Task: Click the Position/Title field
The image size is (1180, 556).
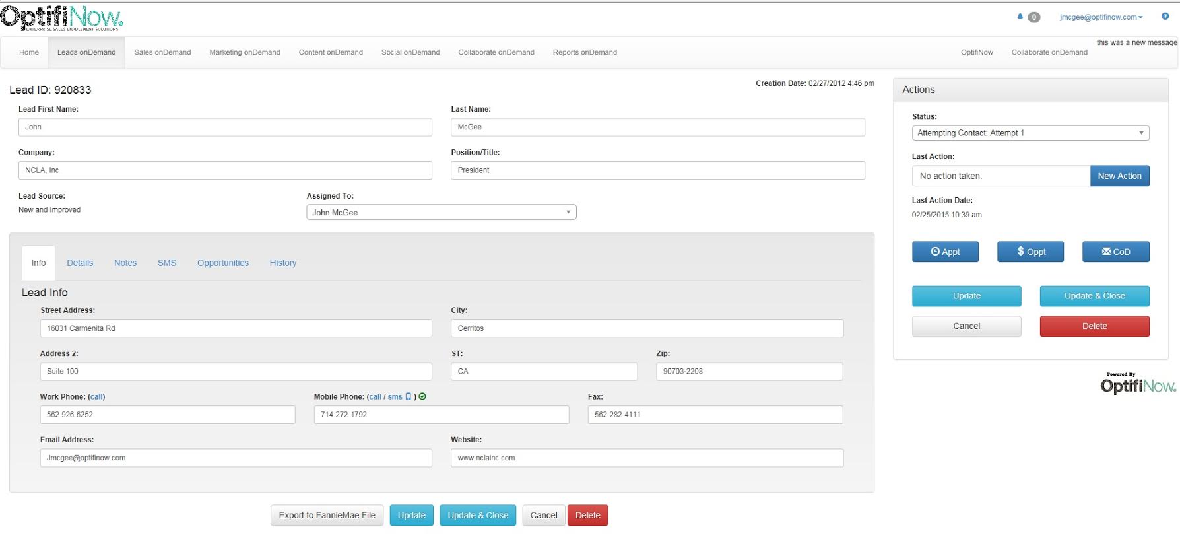Action: pos(658,170)
